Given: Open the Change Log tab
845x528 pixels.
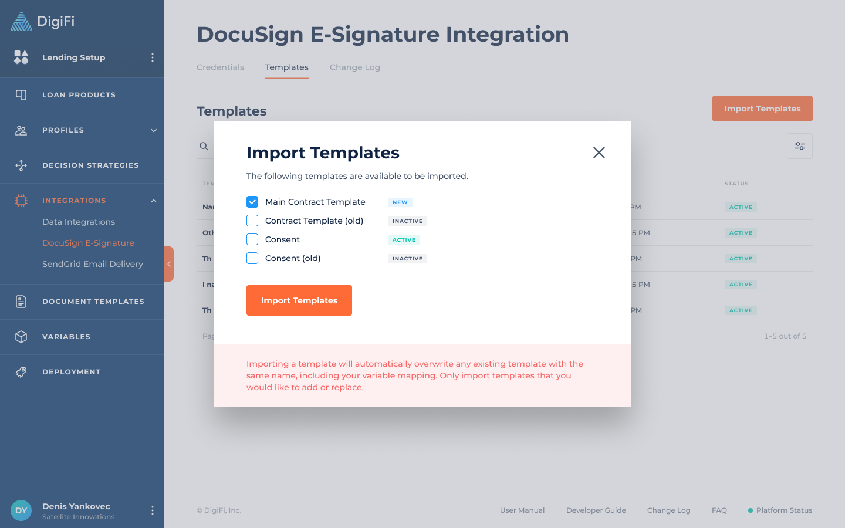Looking at the screenshot, I should pyautogui.click(x=355, y=67).
